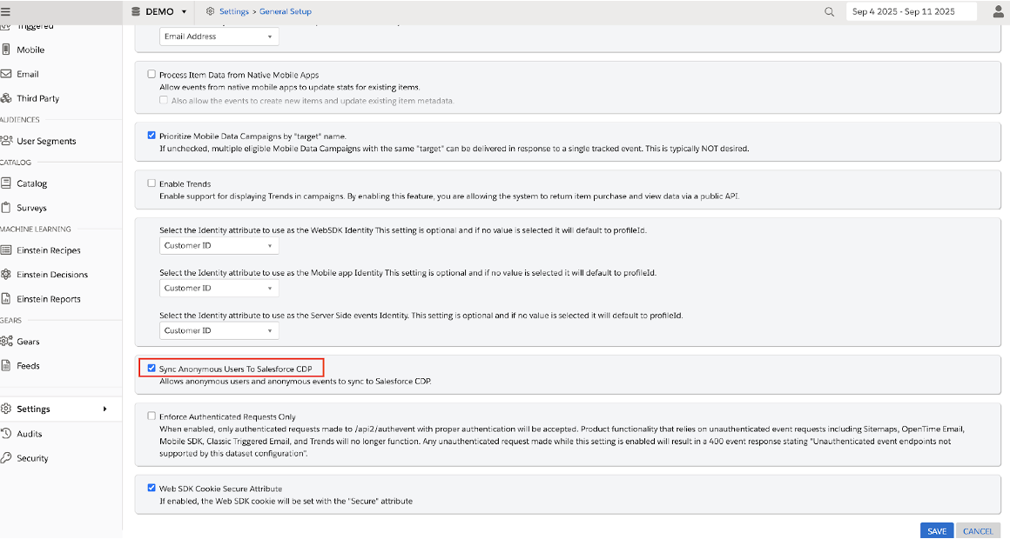Open the WebSDK Identity Customer ID dropdown

pyautogui.click(x=220, y=246)
